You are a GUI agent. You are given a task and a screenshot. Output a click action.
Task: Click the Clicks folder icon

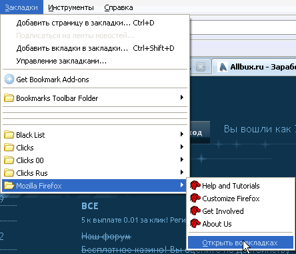9,147
